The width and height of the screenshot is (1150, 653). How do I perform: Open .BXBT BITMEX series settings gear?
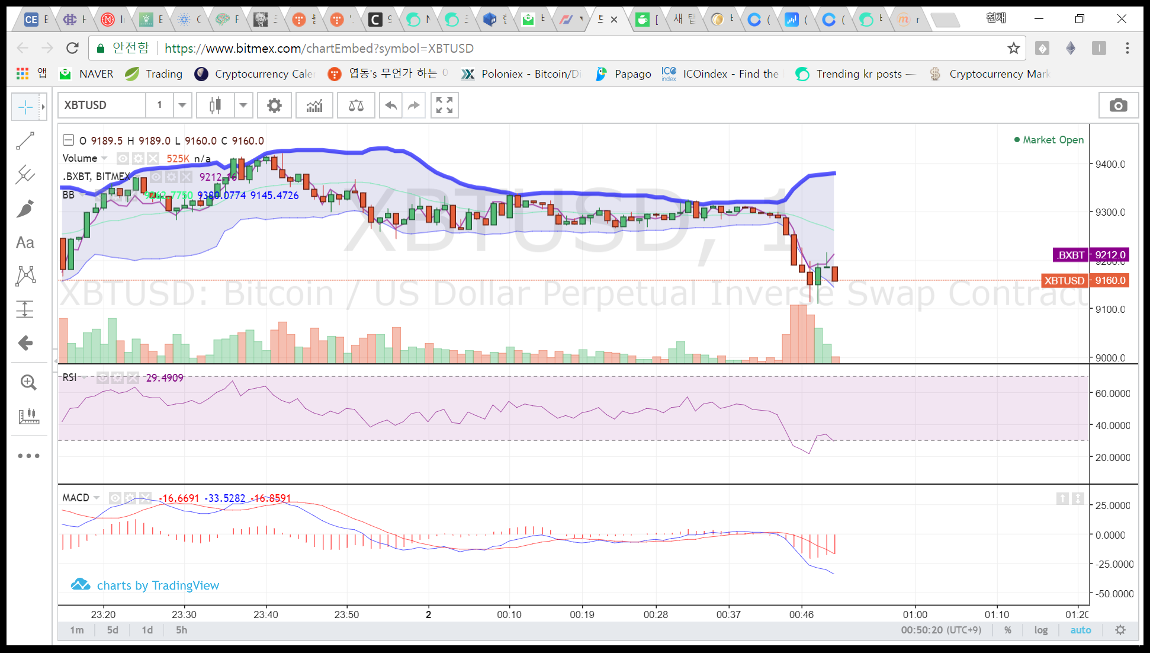tap(171, 177)
